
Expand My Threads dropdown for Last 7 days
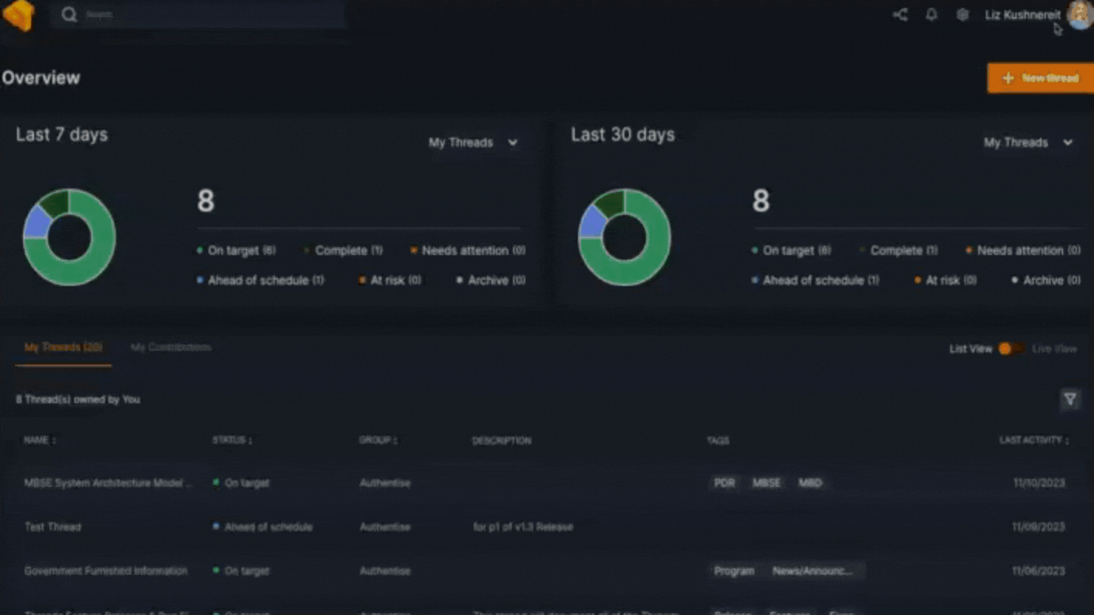pos(473,142)
